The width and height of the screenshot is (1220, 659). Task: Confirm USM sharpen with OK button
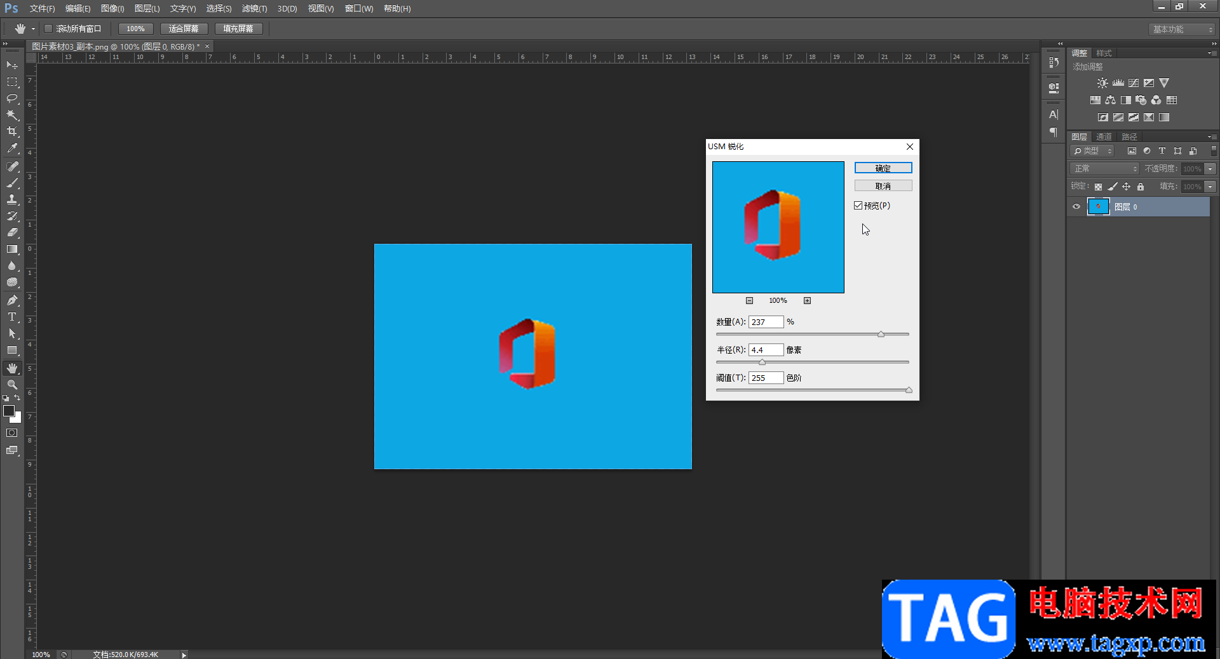[x=883, y=168]
